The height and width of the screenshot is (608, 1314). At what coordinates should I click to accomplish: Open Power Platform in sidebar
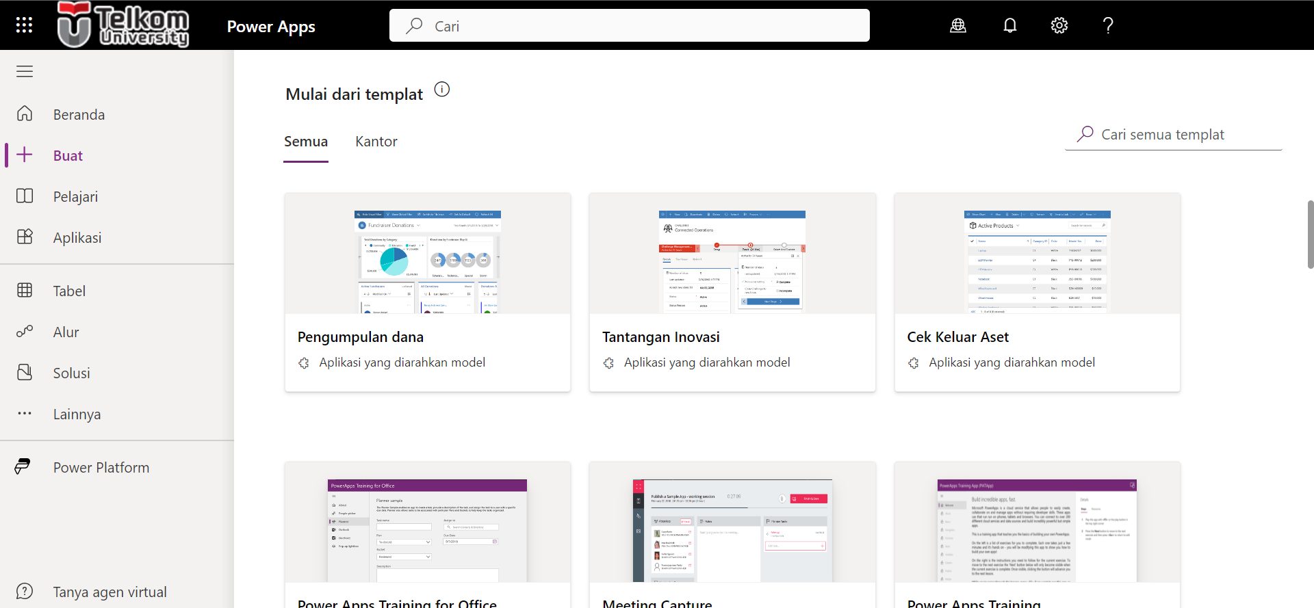[x=101, y=467]
